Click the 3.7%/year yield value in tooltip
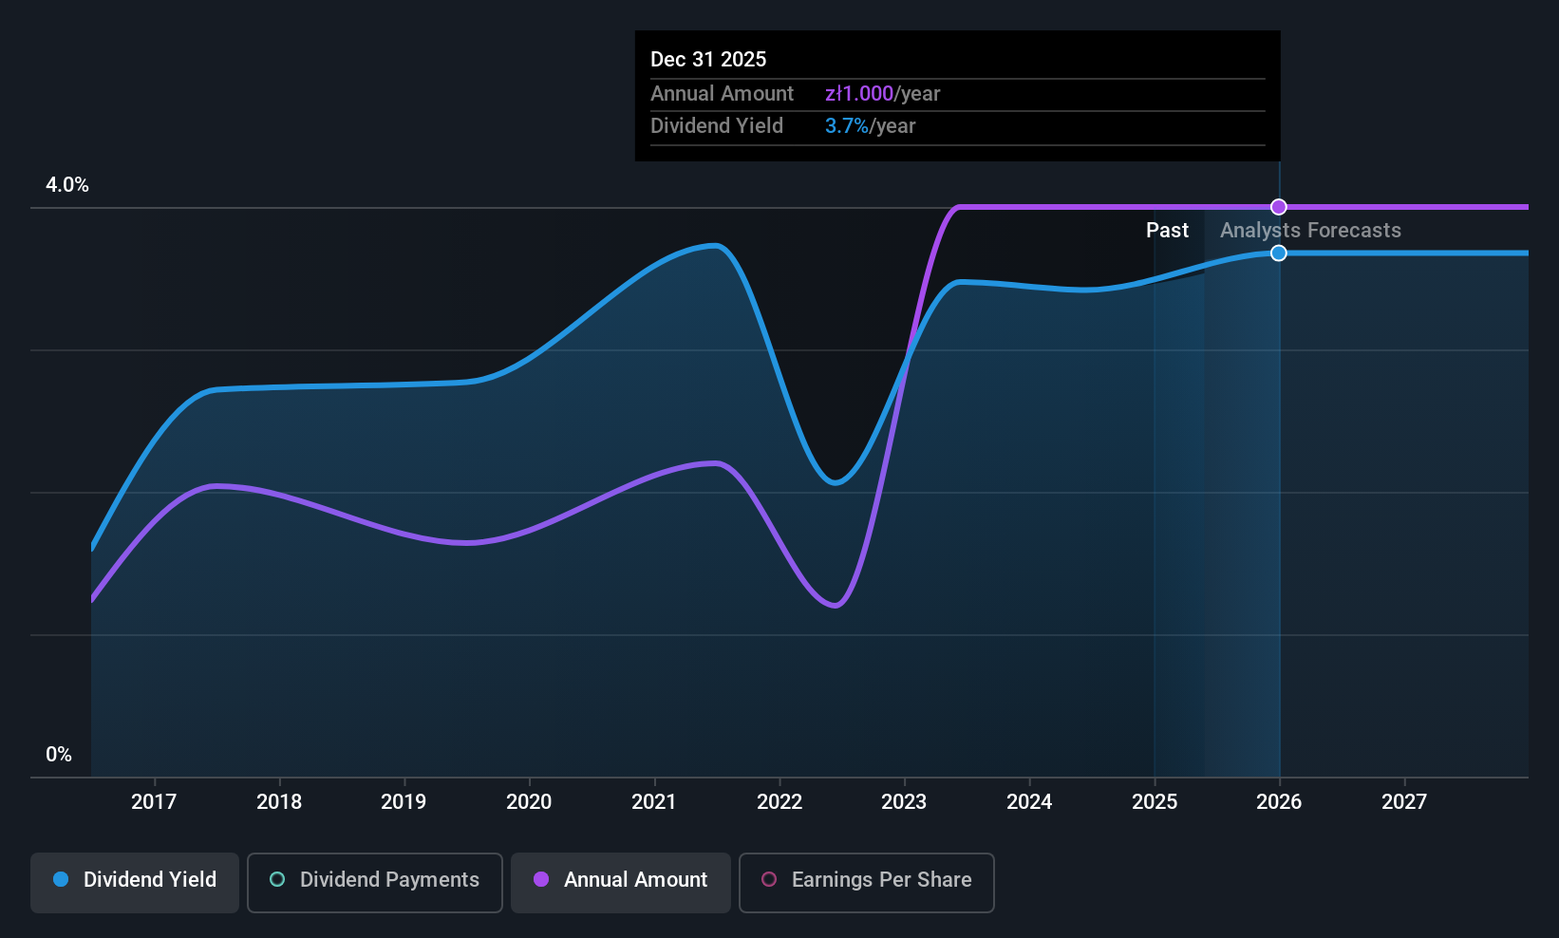The image size is (1559, 938). pyautogui.click(x=870, y=125)
